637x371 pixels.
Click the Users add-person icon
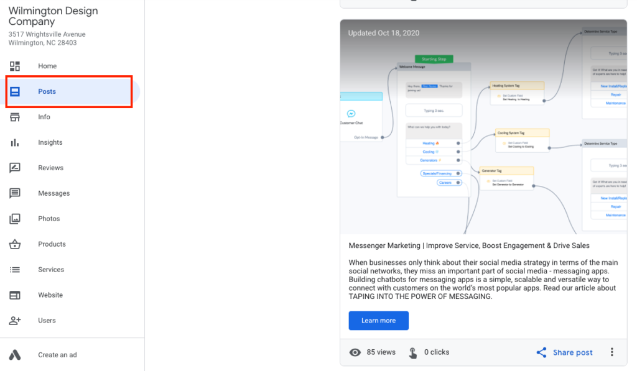[x=15, y=320]
